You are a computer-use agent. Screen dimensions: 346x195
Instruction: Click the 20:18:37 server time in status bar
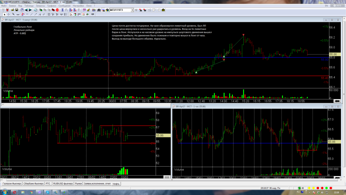[265, 188]
